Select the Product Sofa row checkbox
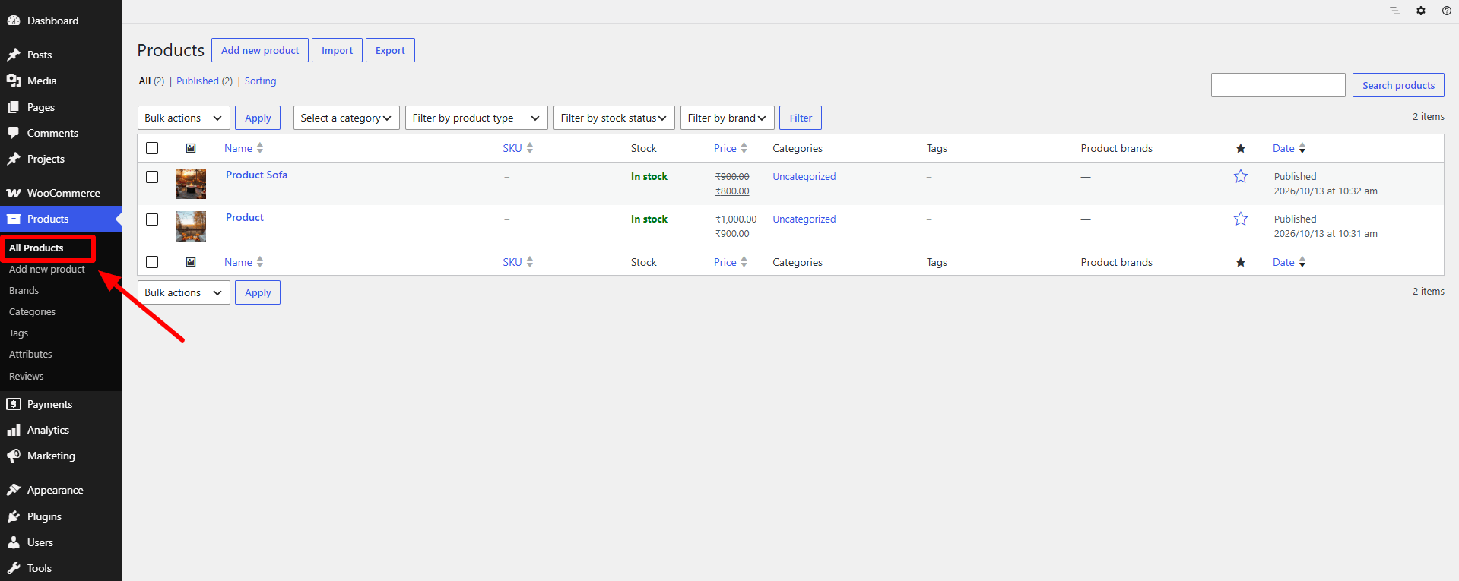Image resolution: width=1459 pixels, height=581 pixels. click(x=152, y=177)
